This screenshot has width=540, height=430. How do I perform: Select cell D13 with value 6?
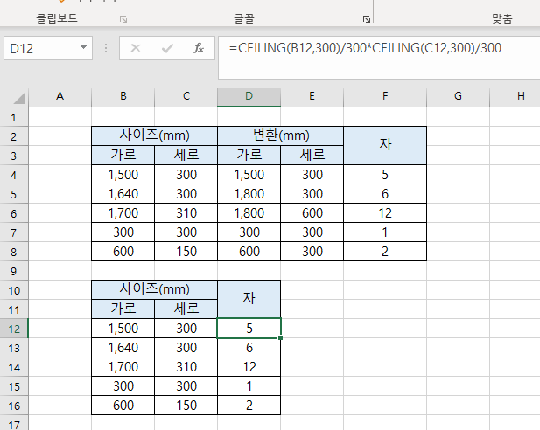pyautogui.click(x=249, y=348)
